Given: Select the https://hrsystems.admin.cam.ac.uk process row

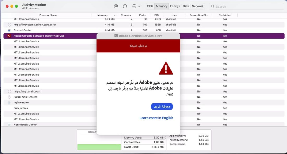Looking at the screenshot, I should tap(144, 25).
